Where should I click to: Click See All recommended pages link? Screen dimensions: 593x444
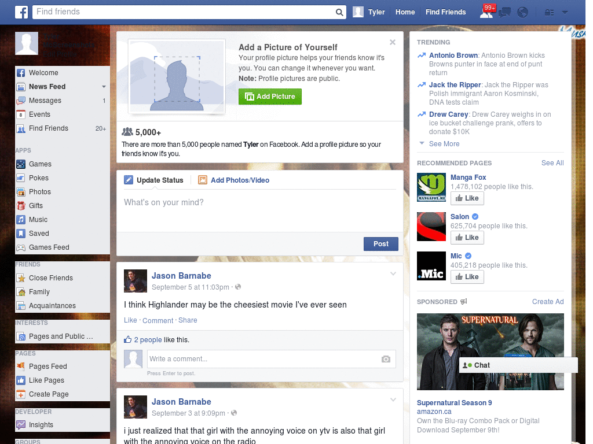[552, 163]
